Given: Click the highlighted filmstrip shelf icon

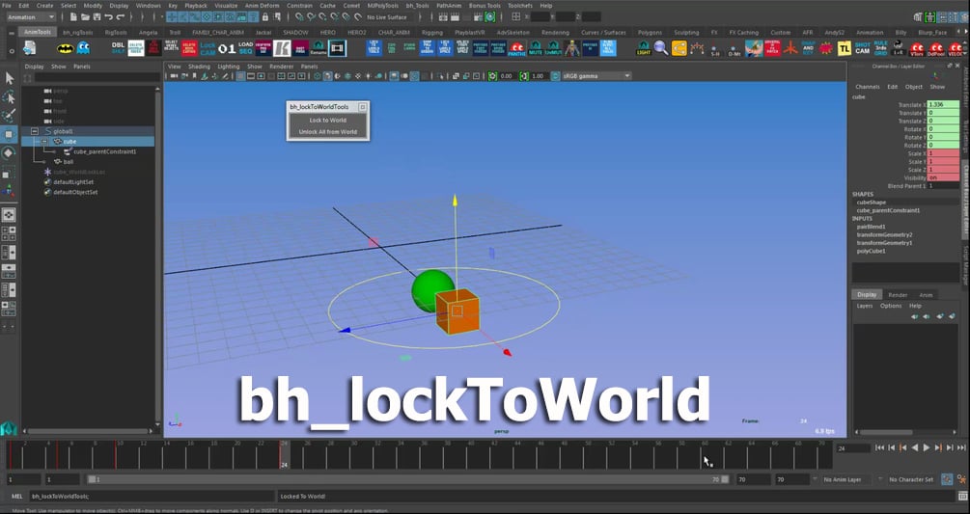Looking at the screenshot, I should point(337,48).
